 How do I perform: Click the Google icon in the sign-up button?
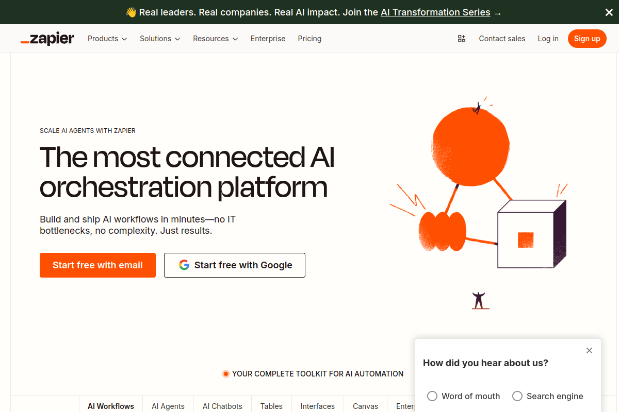184,265
